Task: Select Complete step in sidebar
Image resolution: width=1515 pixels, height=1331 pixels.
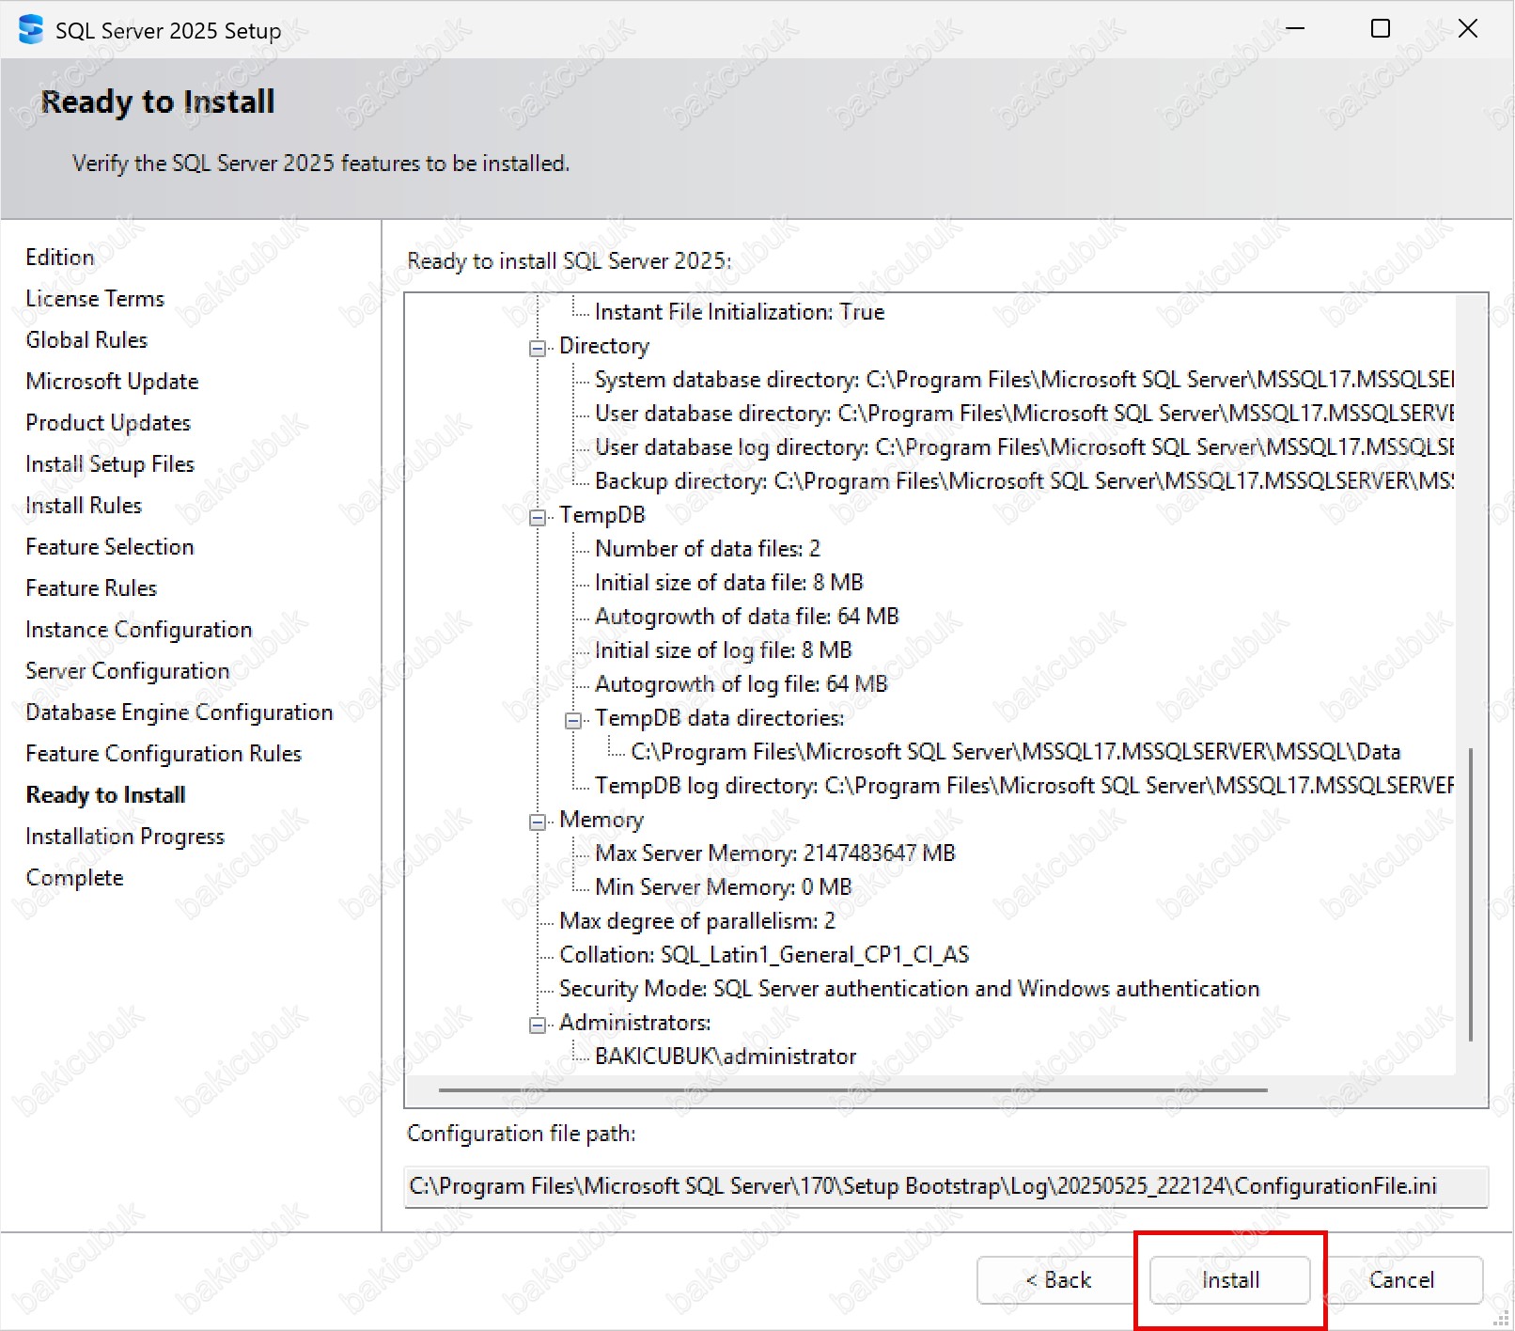Action: pos(74,877)
